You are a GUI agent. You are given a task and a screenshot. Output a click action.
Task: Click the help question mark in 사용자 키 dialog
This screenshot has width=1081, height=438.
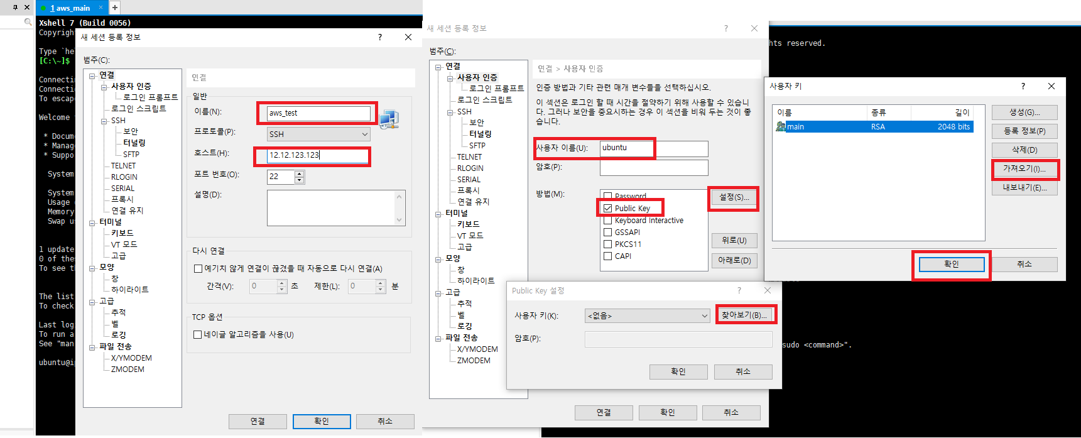pyautogui.click(x=1023, y=86)
